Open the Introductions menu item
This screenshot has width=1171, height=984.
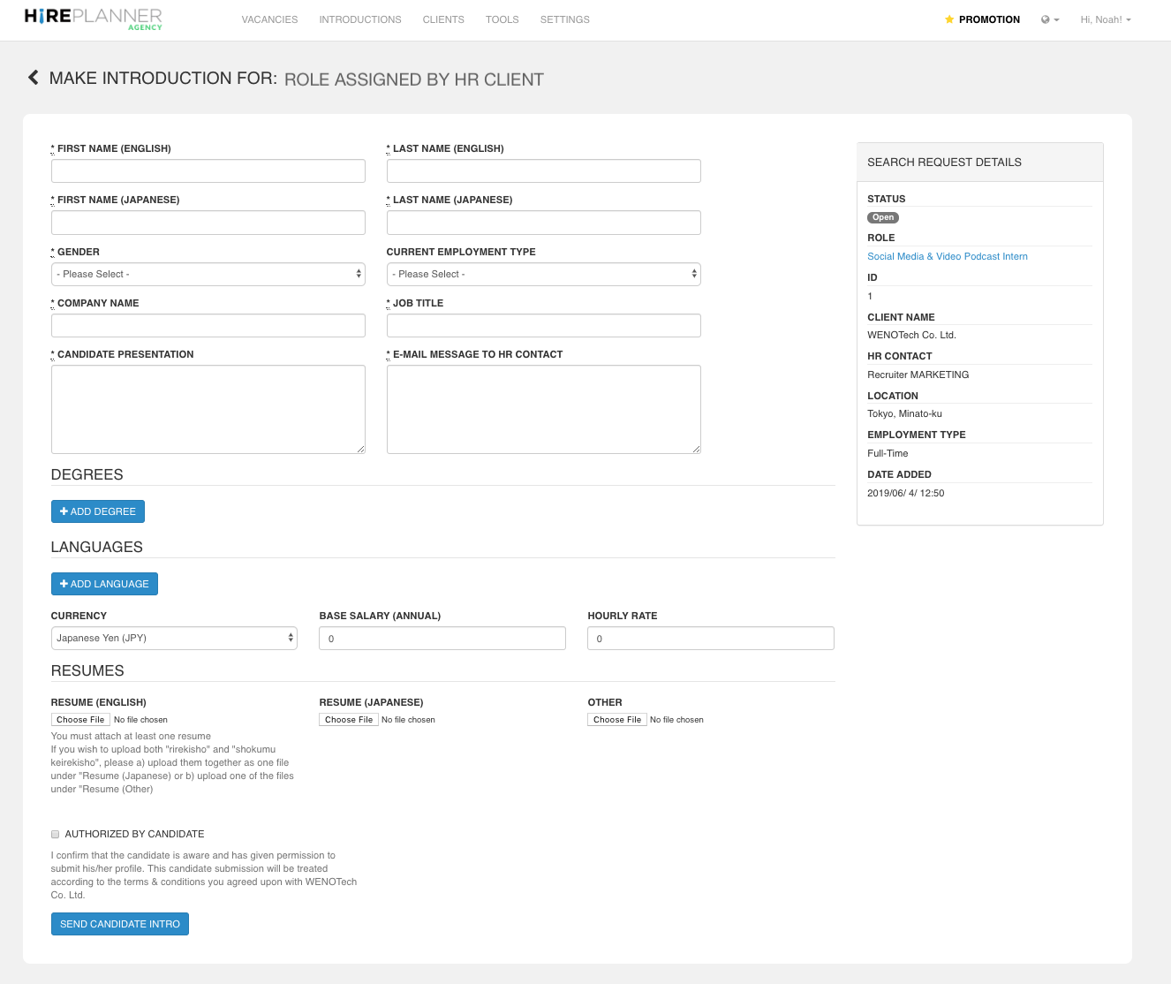pyautogui.click(x=360, y=19)
